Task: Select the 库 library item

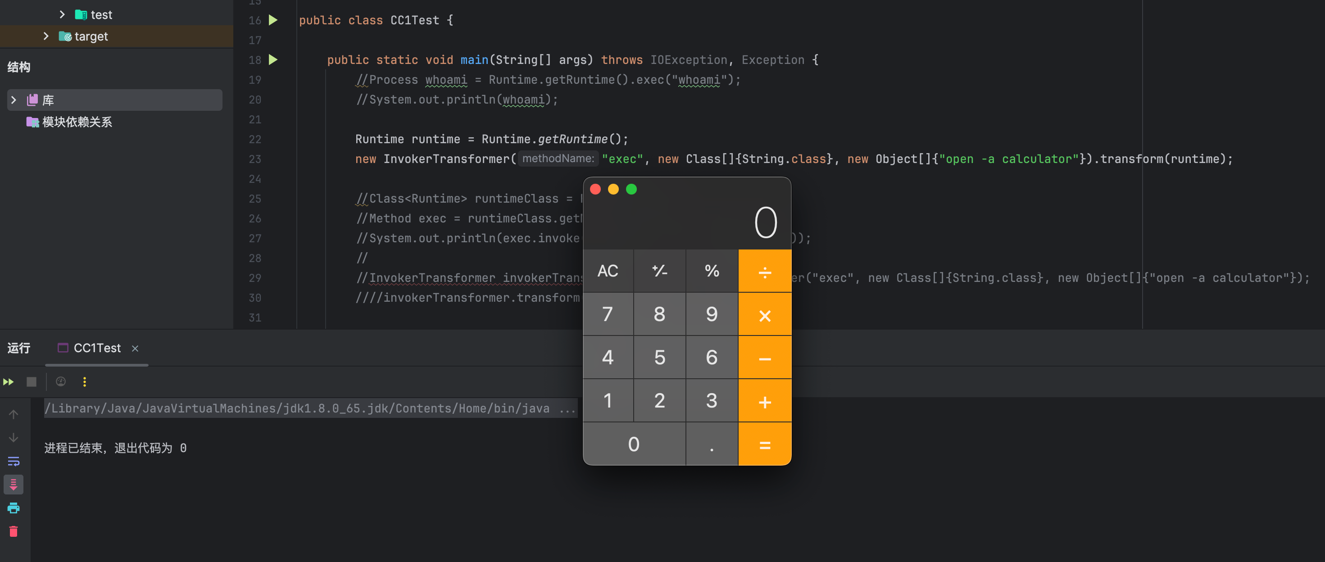Action: click(115, 100)
